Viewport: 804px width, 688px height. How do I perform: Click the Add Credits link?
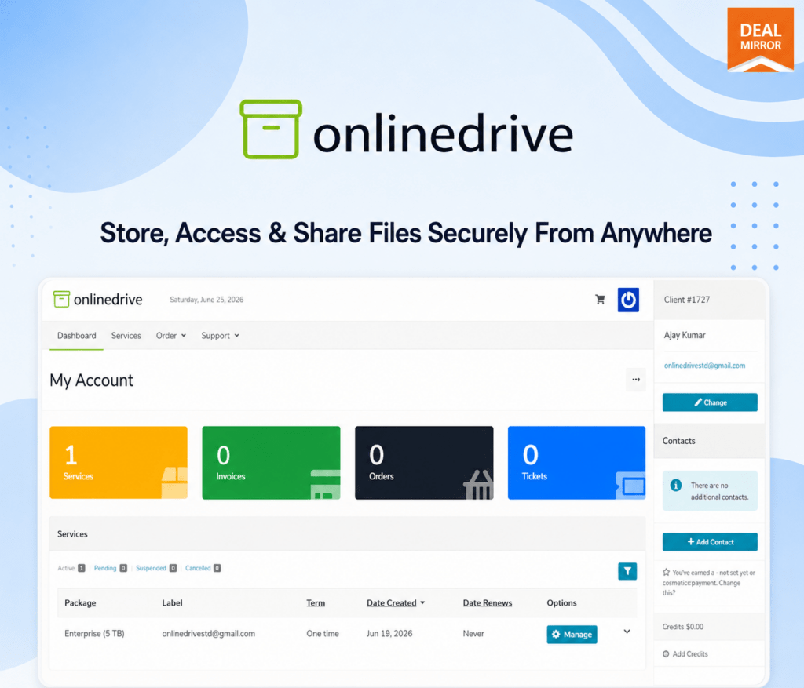click(685, 653)
